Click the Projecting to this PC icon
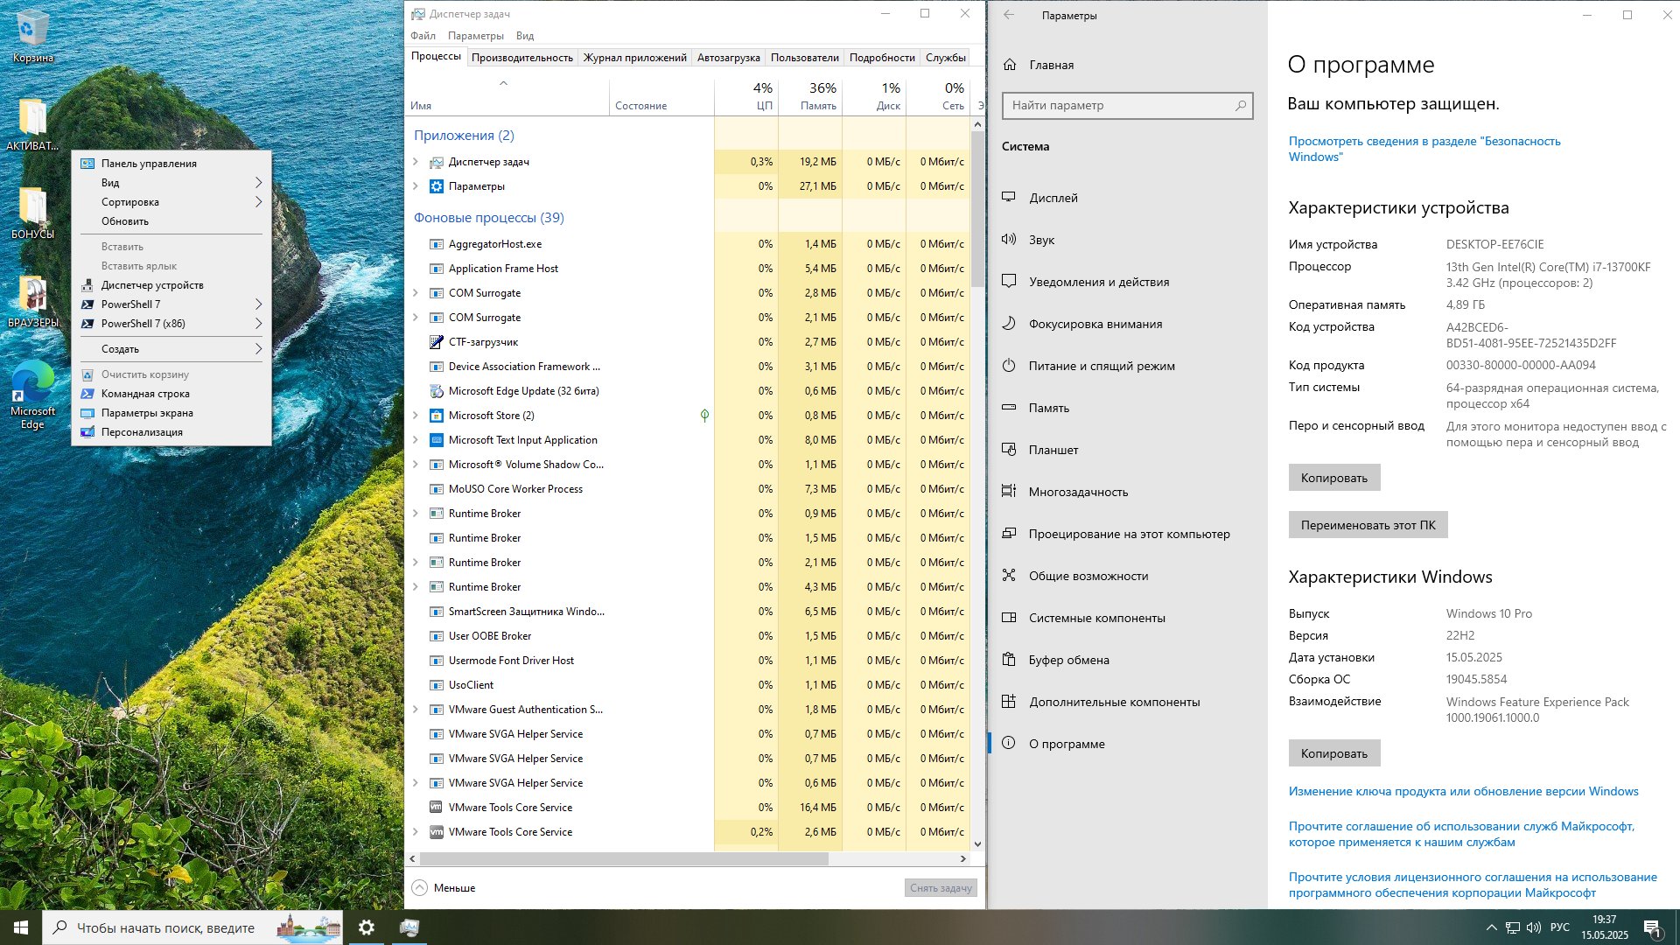 coord(1009,534)
